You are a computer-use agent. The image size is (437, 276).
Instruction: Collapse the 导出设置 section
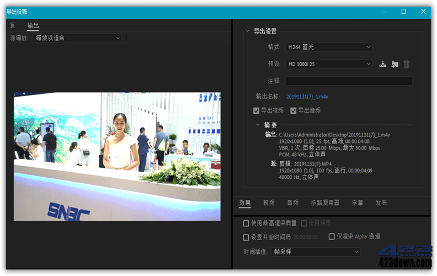247,31
